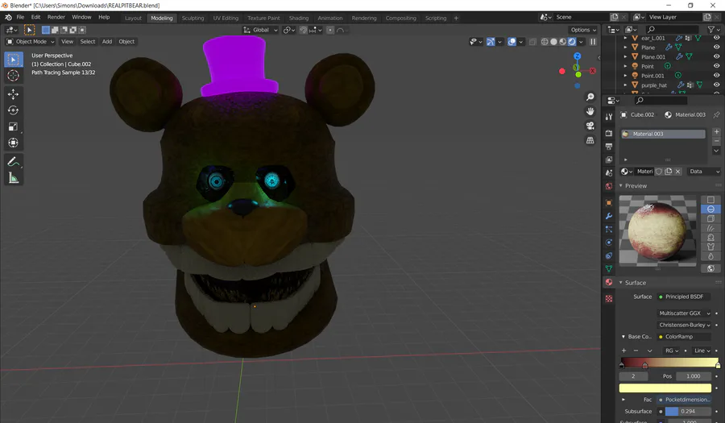The image size is (725, 423).
Task: Open the World properties tab
Action: (608, 186)
